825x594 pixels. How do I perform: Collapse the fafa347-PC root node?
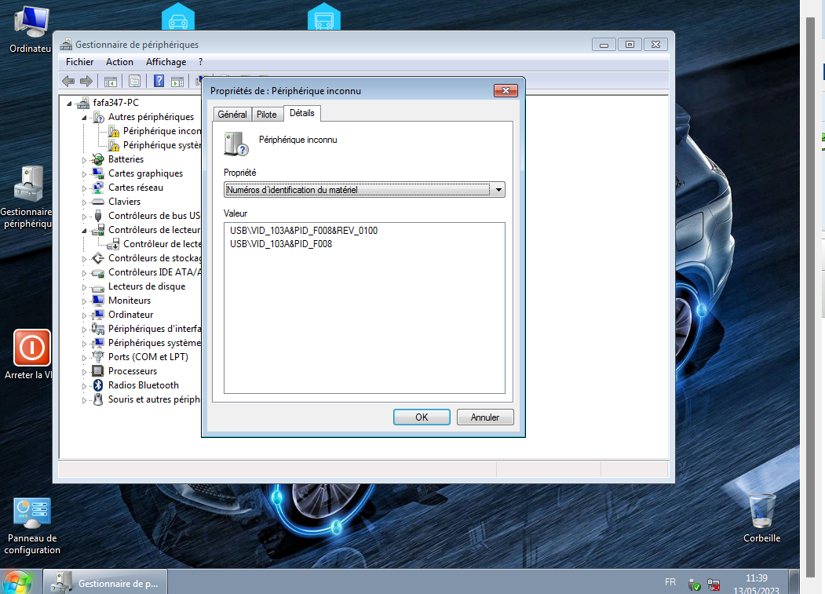69,104
